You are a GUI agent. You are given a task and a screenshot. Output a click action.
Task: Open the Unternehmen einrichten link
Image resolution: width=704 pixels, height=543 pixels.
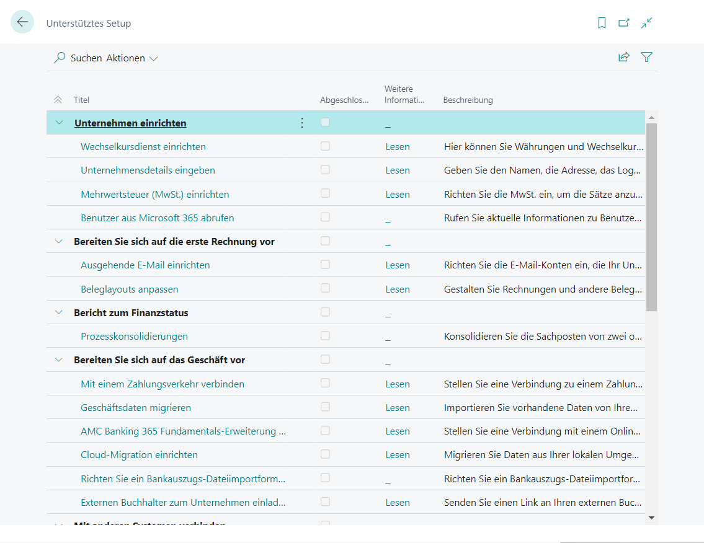[130, 123]
